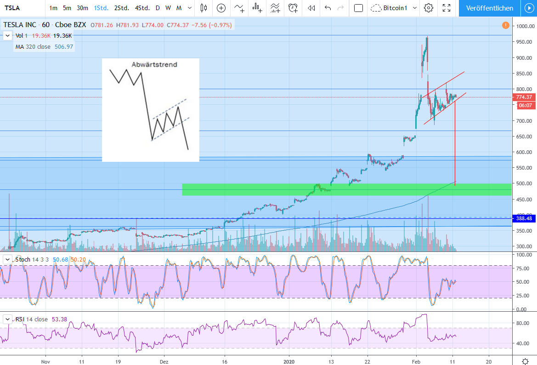Viewport: 537px width, 365px height.
Task: Click the compare or add symbol icon
Action: click(x=221, y=8)
